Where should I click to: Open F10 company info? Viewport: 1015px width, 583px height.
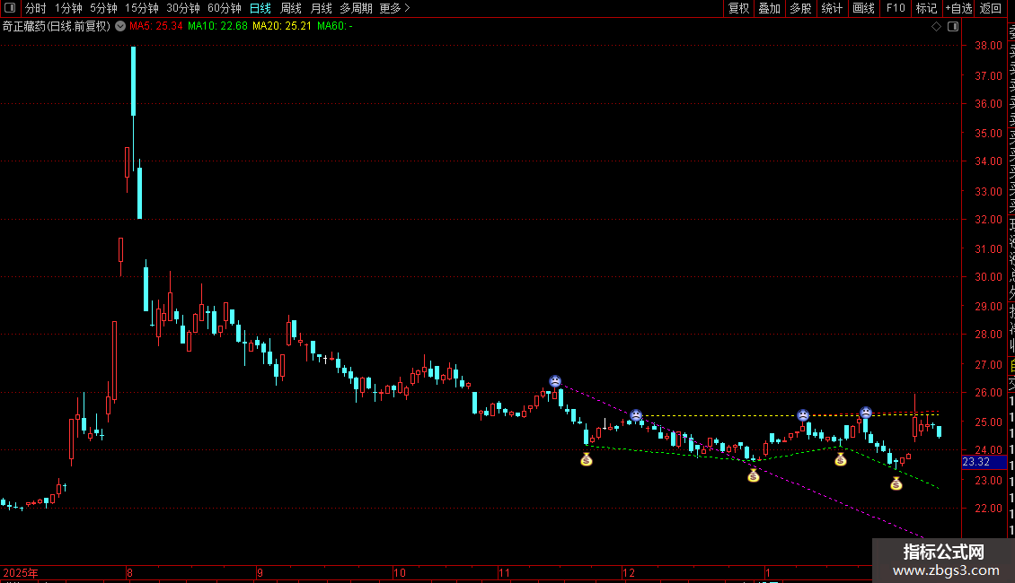896,8
